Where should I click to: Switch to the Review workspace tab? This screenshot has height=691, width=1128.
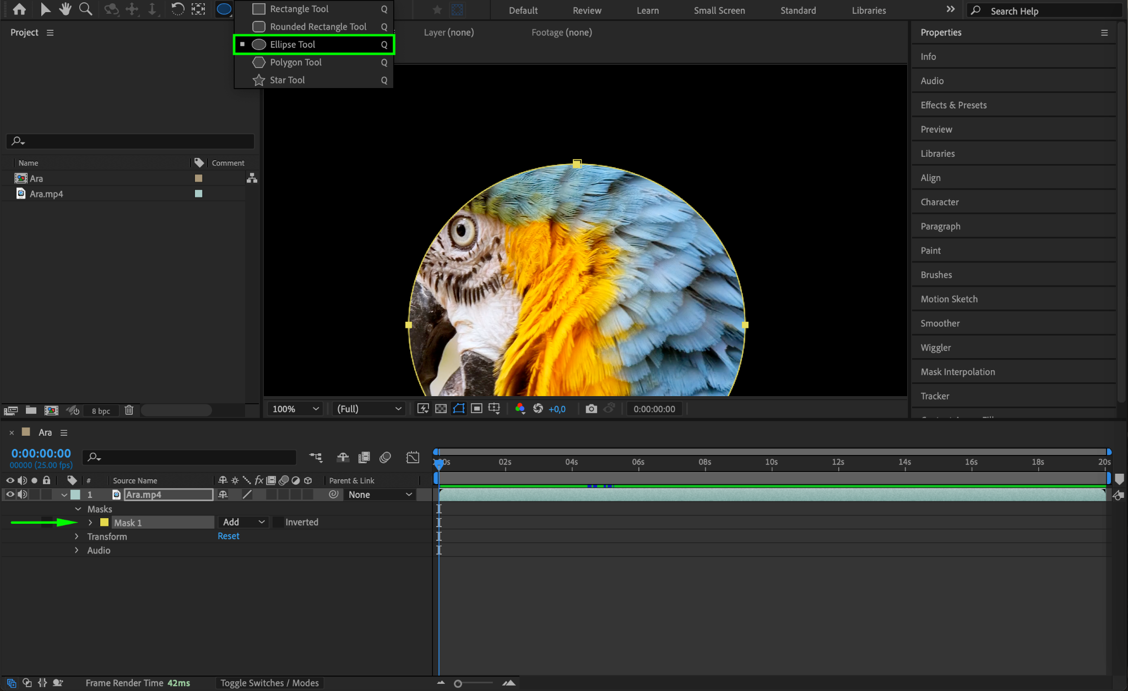[587, 10]
